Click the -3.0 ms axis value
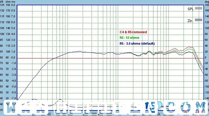Screen dimensions: 209x116 (x=14, y=75)
